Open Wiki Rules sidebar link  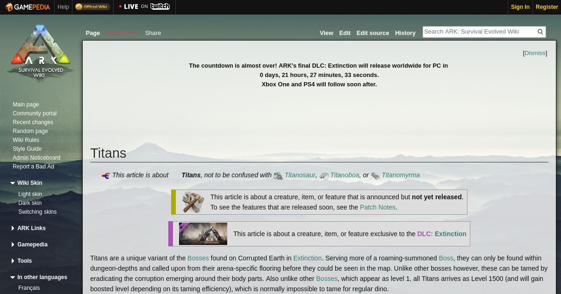26,140
